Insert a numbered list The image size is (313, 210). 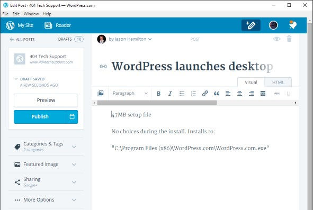[193, 94]
